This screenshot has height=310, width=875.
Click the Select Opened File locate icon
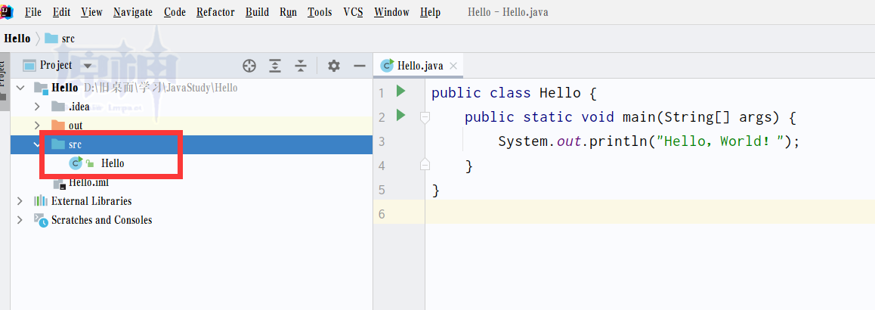(249, 66)
